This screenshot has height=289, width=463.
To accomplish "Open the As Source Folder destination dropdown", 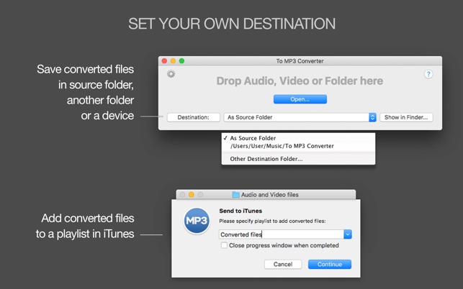I will [300, 117].
